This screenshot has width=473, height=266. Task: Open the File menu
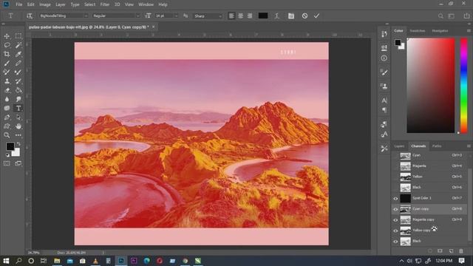pos(19,4)
